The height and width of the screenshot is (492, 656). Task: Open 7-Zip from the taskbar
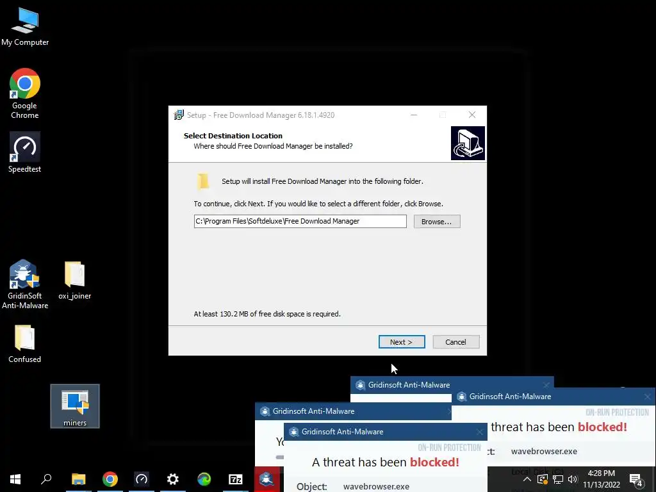(x=236, y=479)
